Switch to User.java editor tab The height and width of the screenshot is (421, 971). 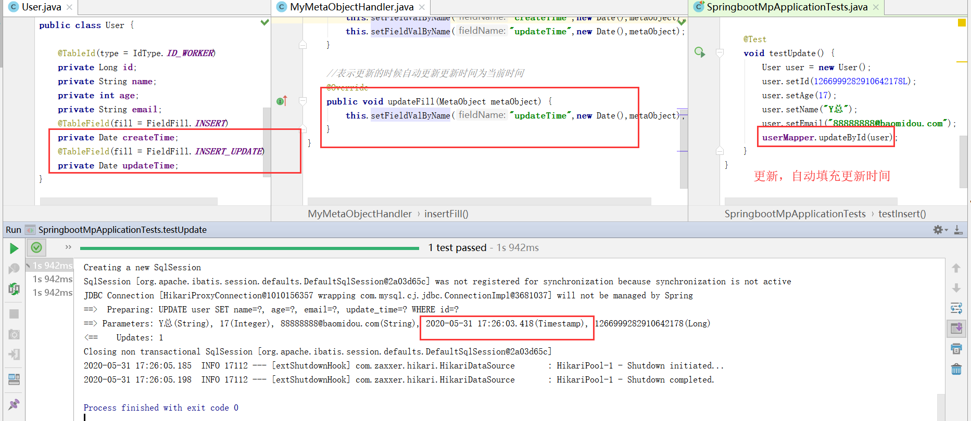pos(41,7)
